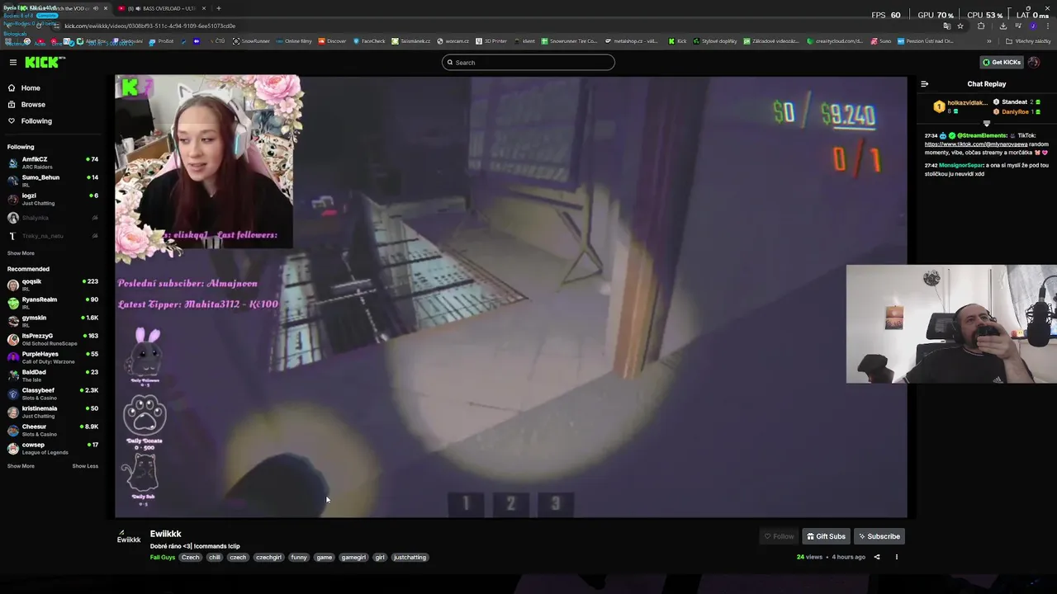Select the justchatting tag
This screenshot has height=594, width=1057.
[x=410, y=558]
